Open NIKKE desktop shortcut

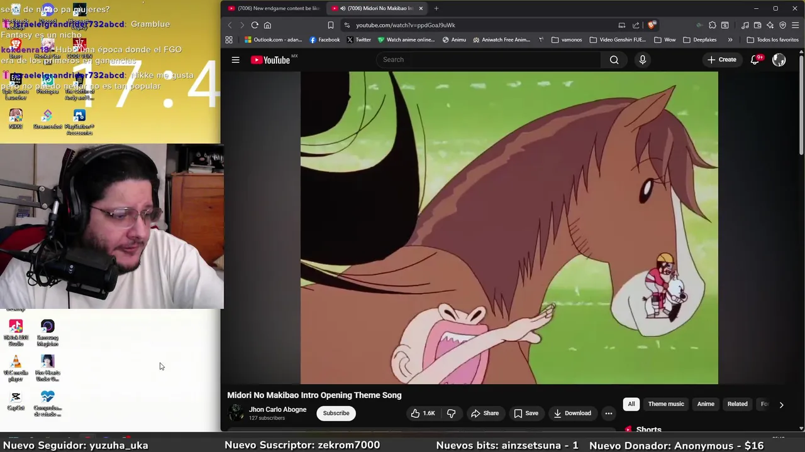point(16,119)
